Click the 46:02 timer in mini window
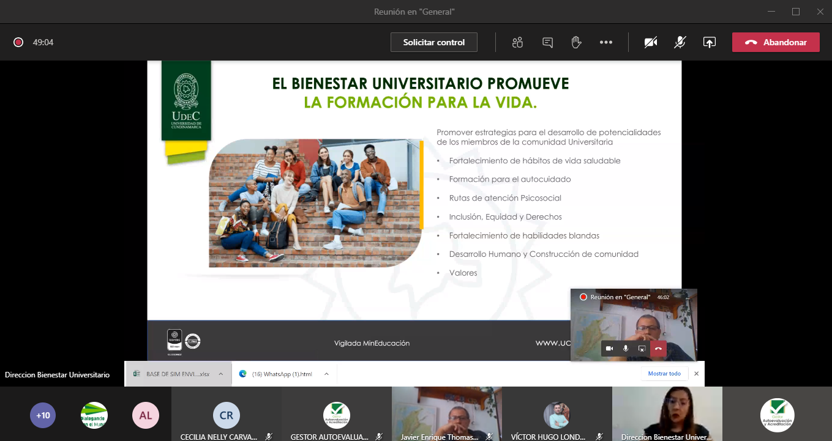Image resolution: width=832 pixels, height=441 pixels. coord(663,297)
